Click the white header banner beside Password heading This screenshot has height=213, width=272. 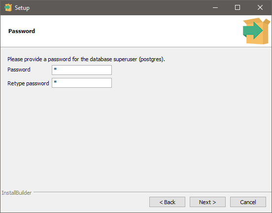pyautogui.click(x=139, y=31)
